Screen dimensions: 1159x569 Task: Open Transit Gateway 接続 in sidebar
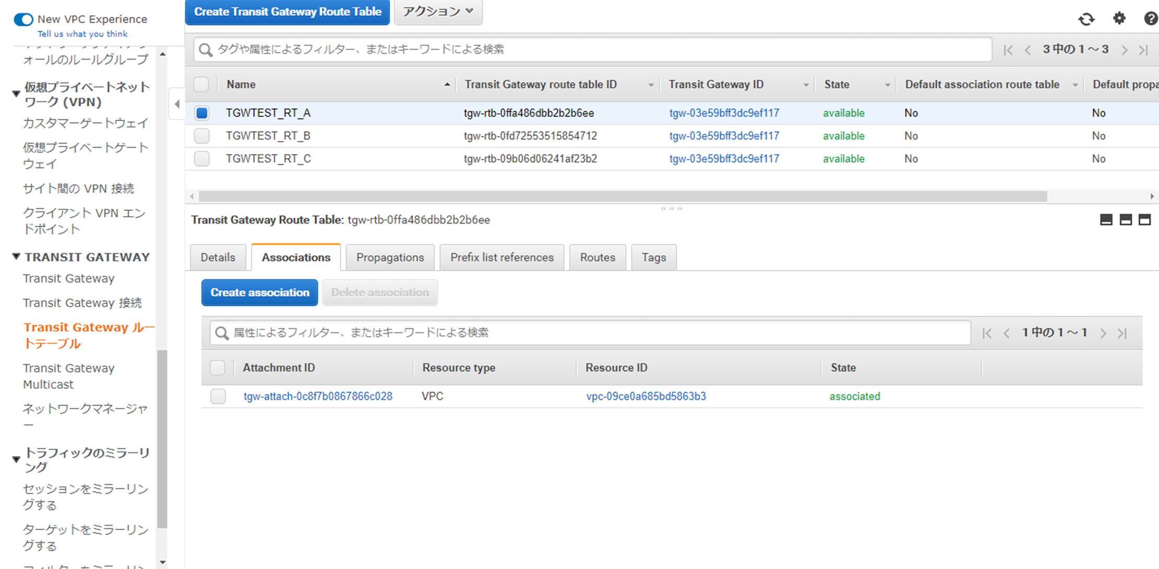(82, 303)
